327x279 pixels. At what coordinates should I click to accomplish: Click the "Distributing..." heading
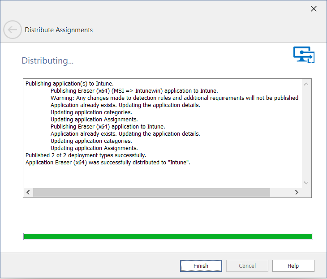pos(47,60)
